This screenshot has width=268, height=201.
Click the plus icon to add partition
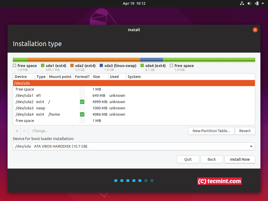[x=17, y=131]
